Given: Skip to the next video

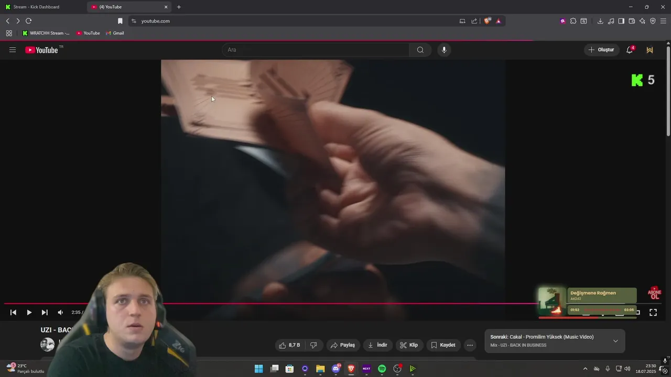Looking at the screenshot, I should click(x=45, y=313).
